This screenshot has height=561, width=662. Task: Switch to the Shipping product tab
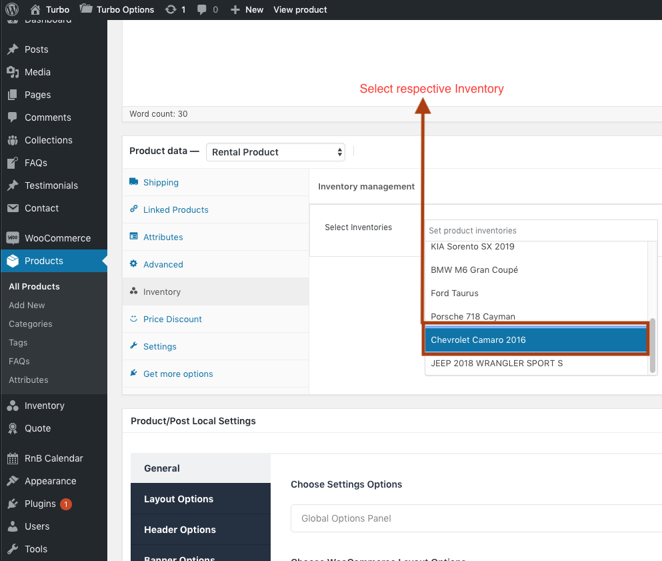coord(161,183)
